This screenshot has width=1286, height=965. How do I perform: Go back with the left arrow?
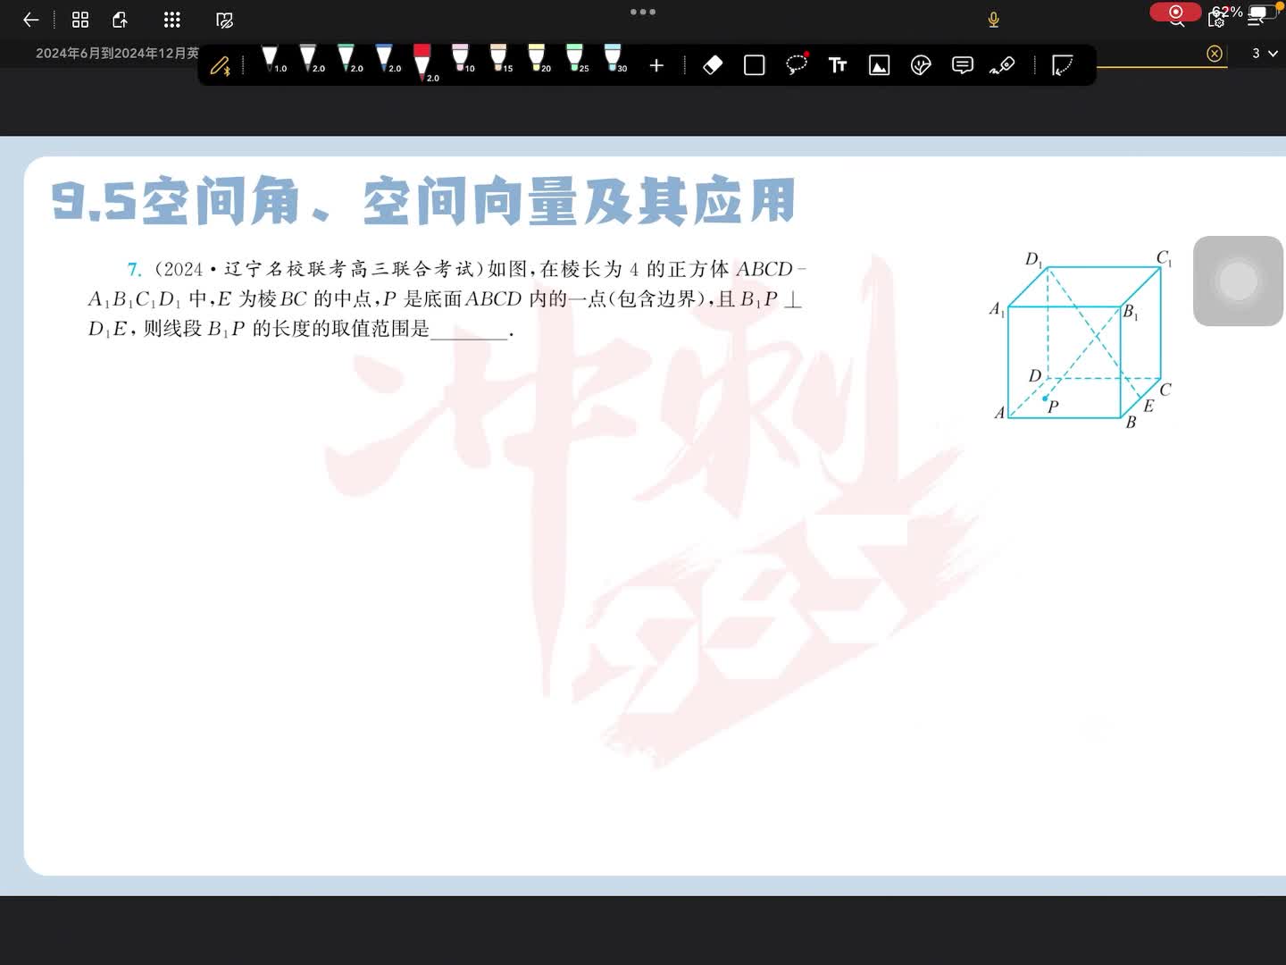[x=30, y=20]
